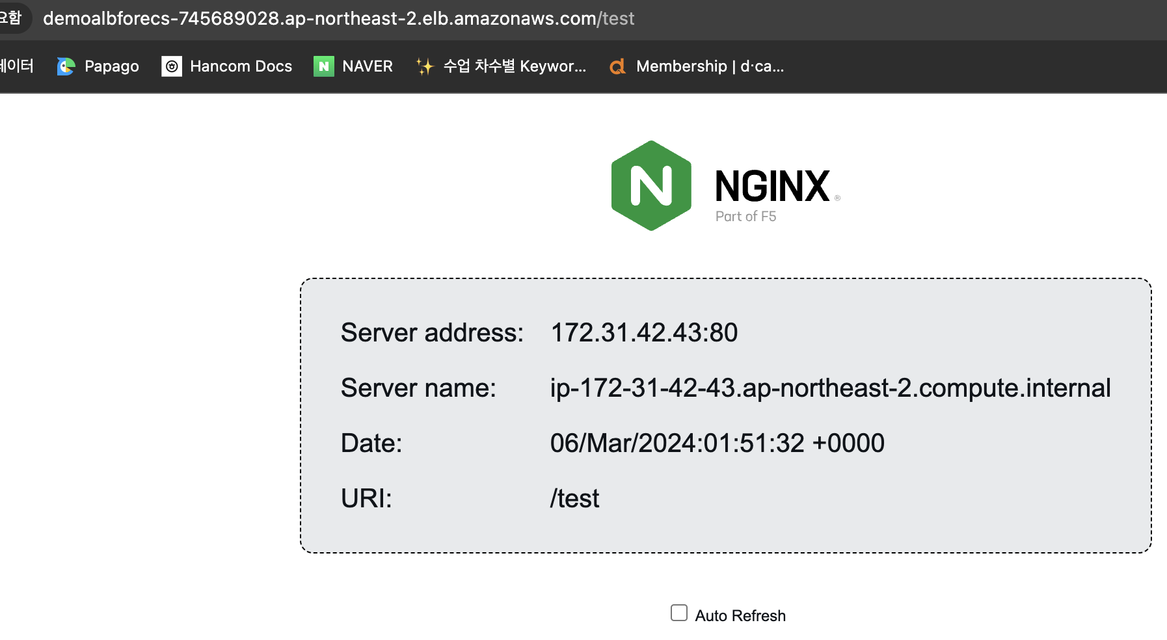The image size is (1167, 640).
Task: Click the server address value 172.31.42.43:80
Action: [644, 333]
